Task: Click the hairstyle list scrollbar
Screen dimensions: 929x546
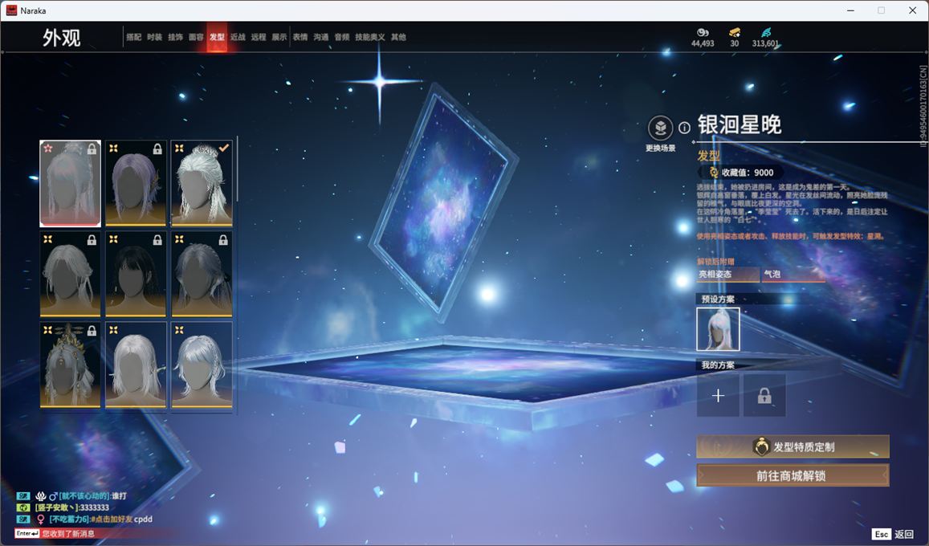Action: 238,169
